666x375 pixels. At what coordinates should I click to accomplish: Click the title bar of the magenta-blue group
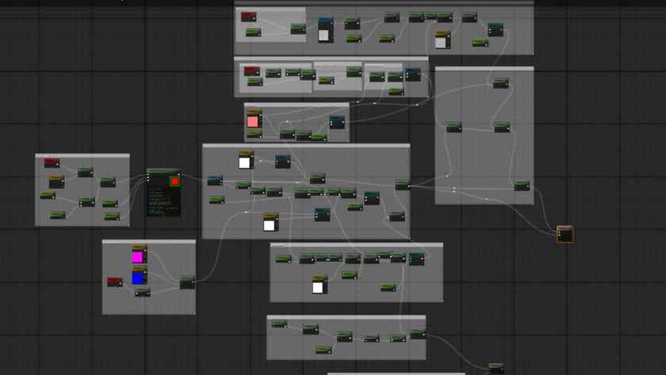[x=148, y=242]
